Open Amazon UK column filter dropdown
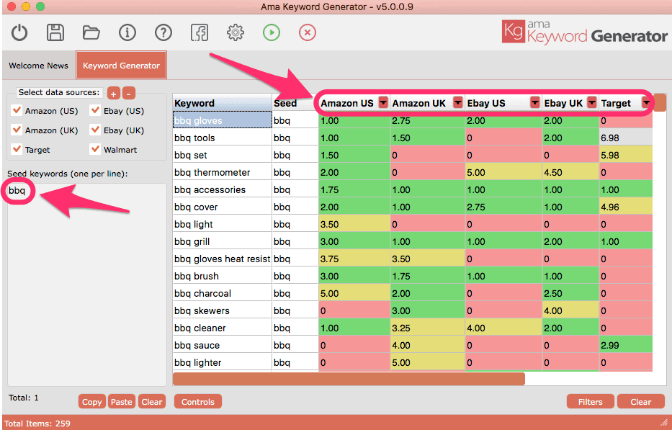The image size is (672, 430). pos(458,102)
